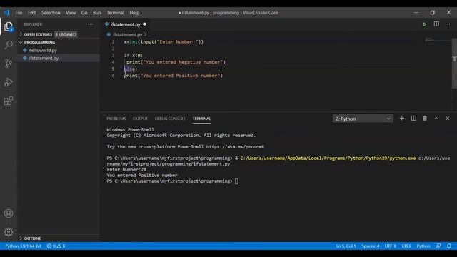The height and width of the screenshot is (257, 457).
Task: Kill the terminal with trash icon
Action: (425, 119)
